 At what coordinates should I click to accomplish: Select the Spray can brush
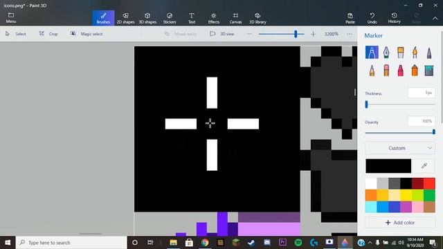pos(415,70)
